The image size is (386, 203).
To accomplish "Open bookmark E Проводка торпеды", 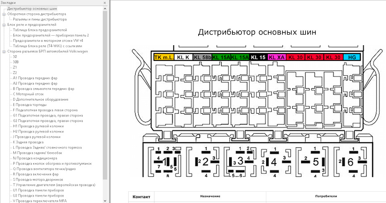I will pos(29,105).
